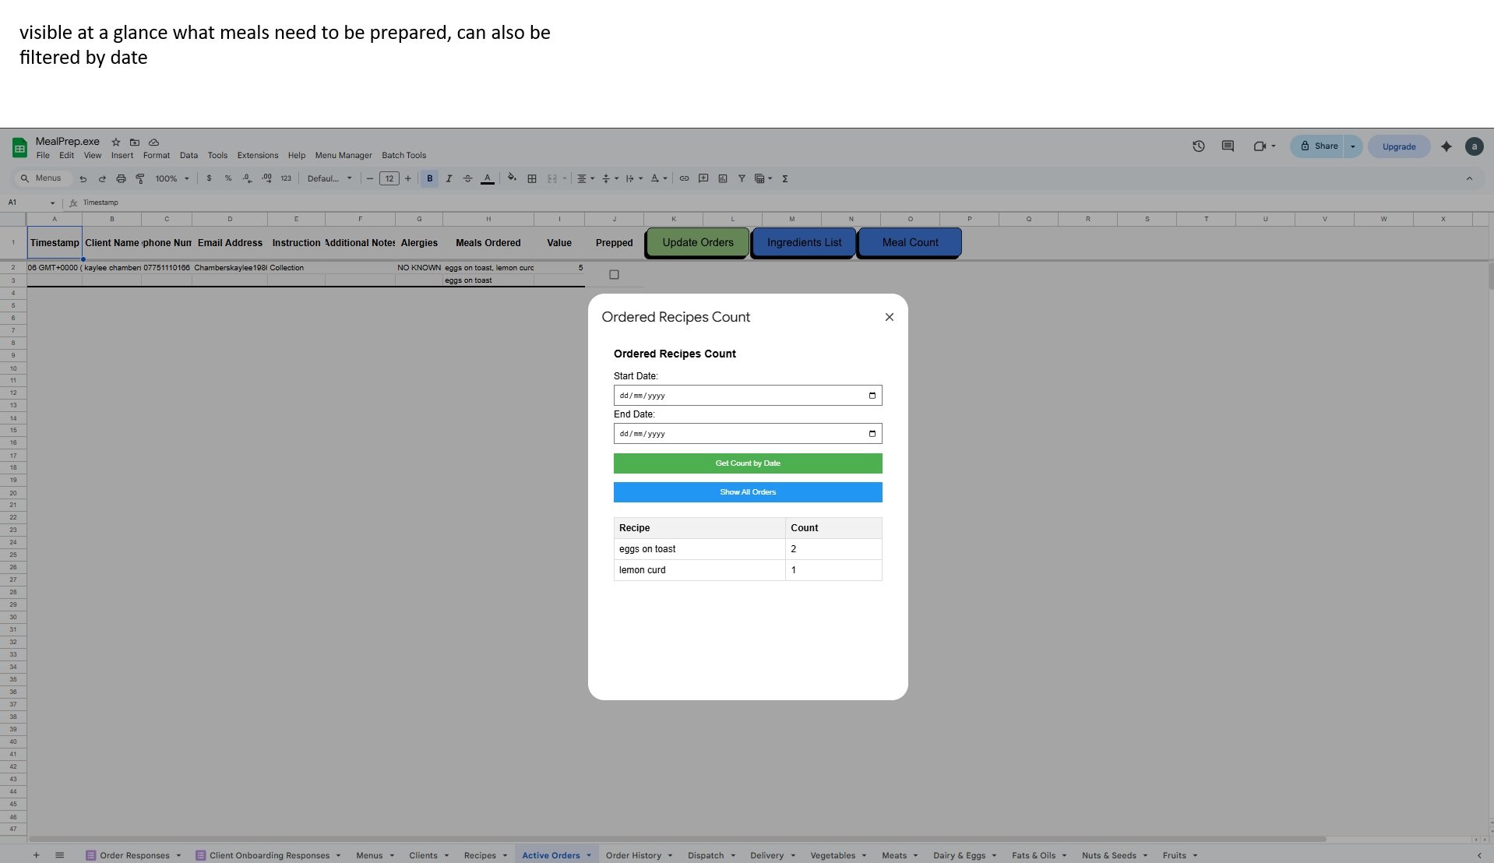Click the green Get Count by Date button
Image resolution: width=1494 pixels, height=863 pixels.
(747, 463)
